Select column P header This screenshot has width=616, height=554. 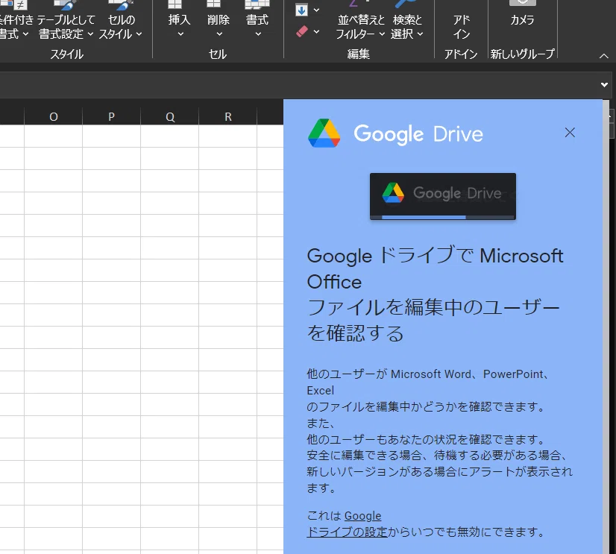[x=112, y=117]
